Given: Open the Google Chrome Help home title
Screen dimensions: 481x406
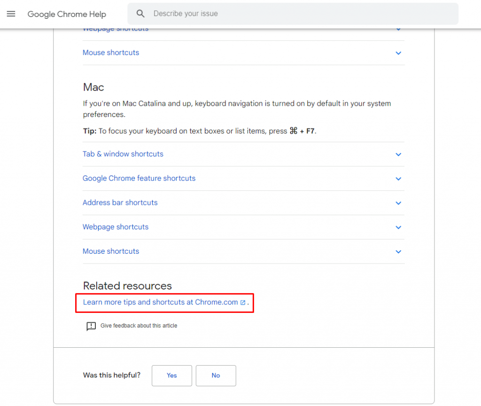Looking at the screenshot, I should pyautogui.click(x=67, y=14).
